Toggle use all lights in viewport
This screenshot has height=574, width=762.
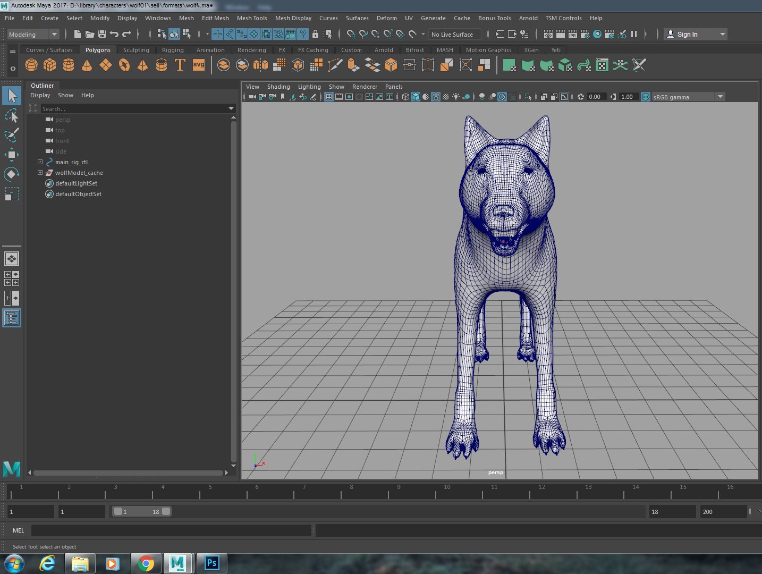pyautogui.click(x=456, y=97)
